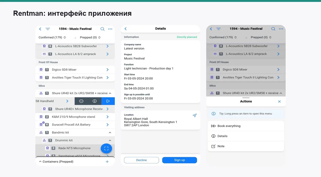Open filter icon in right Music Festival screen
321x177 pixels.
click(x=218, y=29)
